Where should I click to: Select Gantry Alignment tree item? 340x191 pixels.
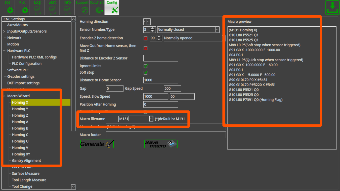click(x=26, y=161)
